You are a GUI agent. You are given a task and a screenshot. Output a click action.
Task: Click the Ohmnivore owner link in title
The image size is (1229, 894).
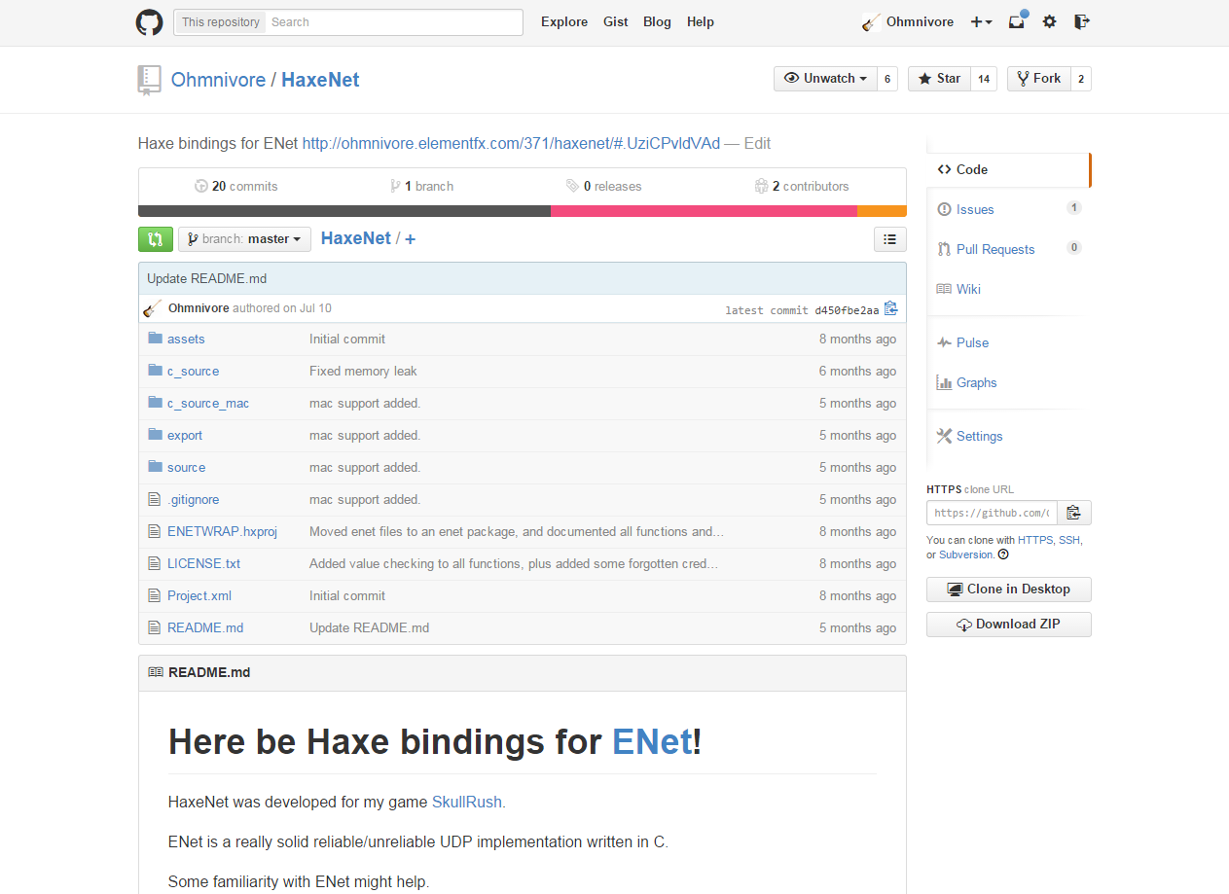[x=218, y=80]
